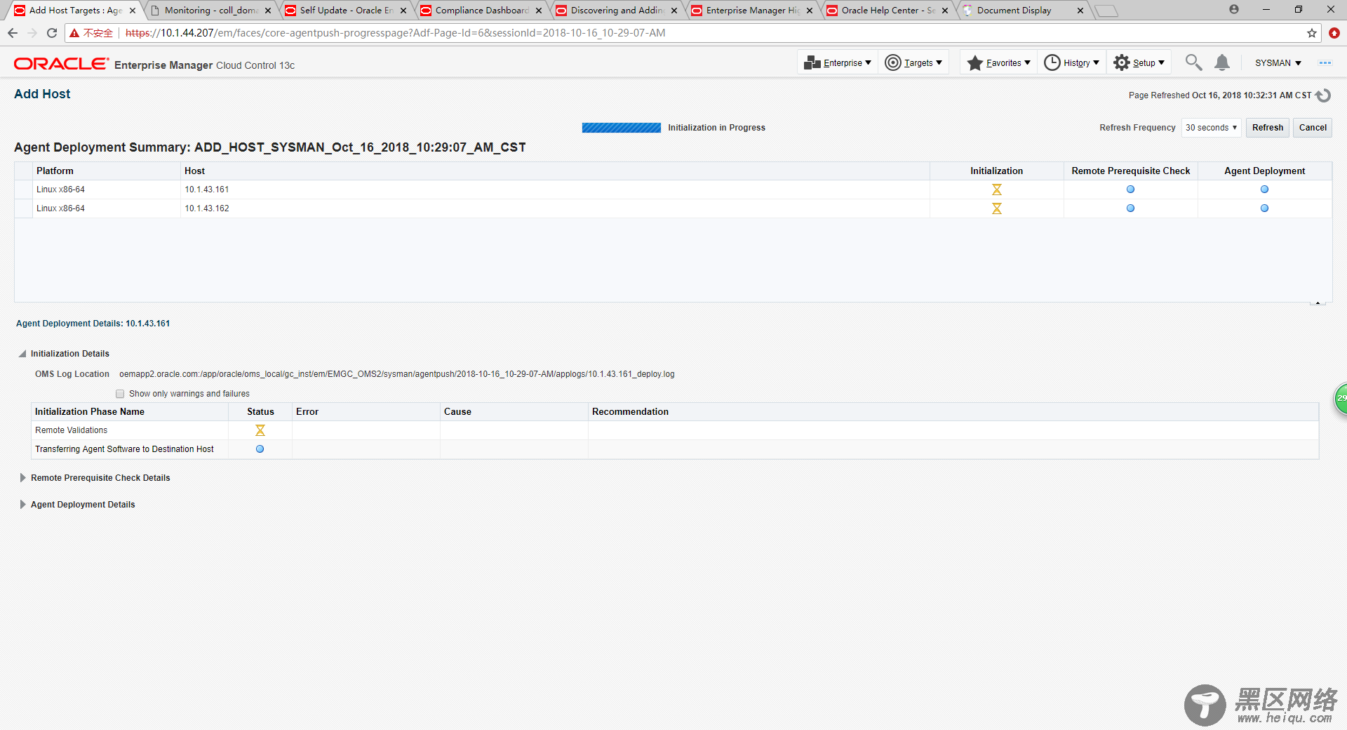Expand Agent Deployment Details section
The image size is (1347, 730).
click(22, 505)
